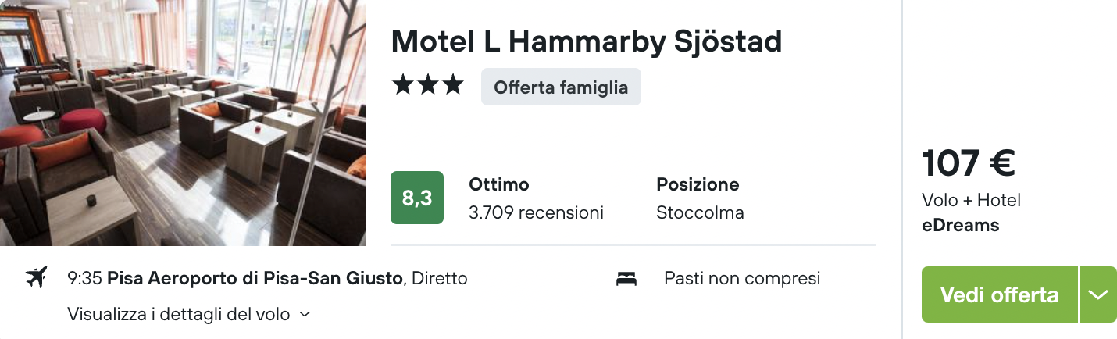Click the Volo + Hotel label
The height and width of the screenshot is (339, 1117).
point(971,200)
